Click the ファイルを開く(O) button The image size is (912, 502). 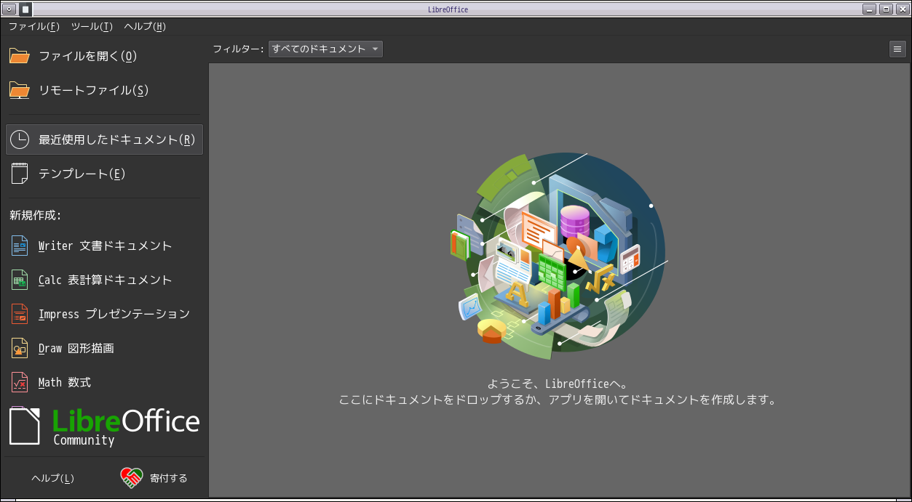tap(104, 56)
